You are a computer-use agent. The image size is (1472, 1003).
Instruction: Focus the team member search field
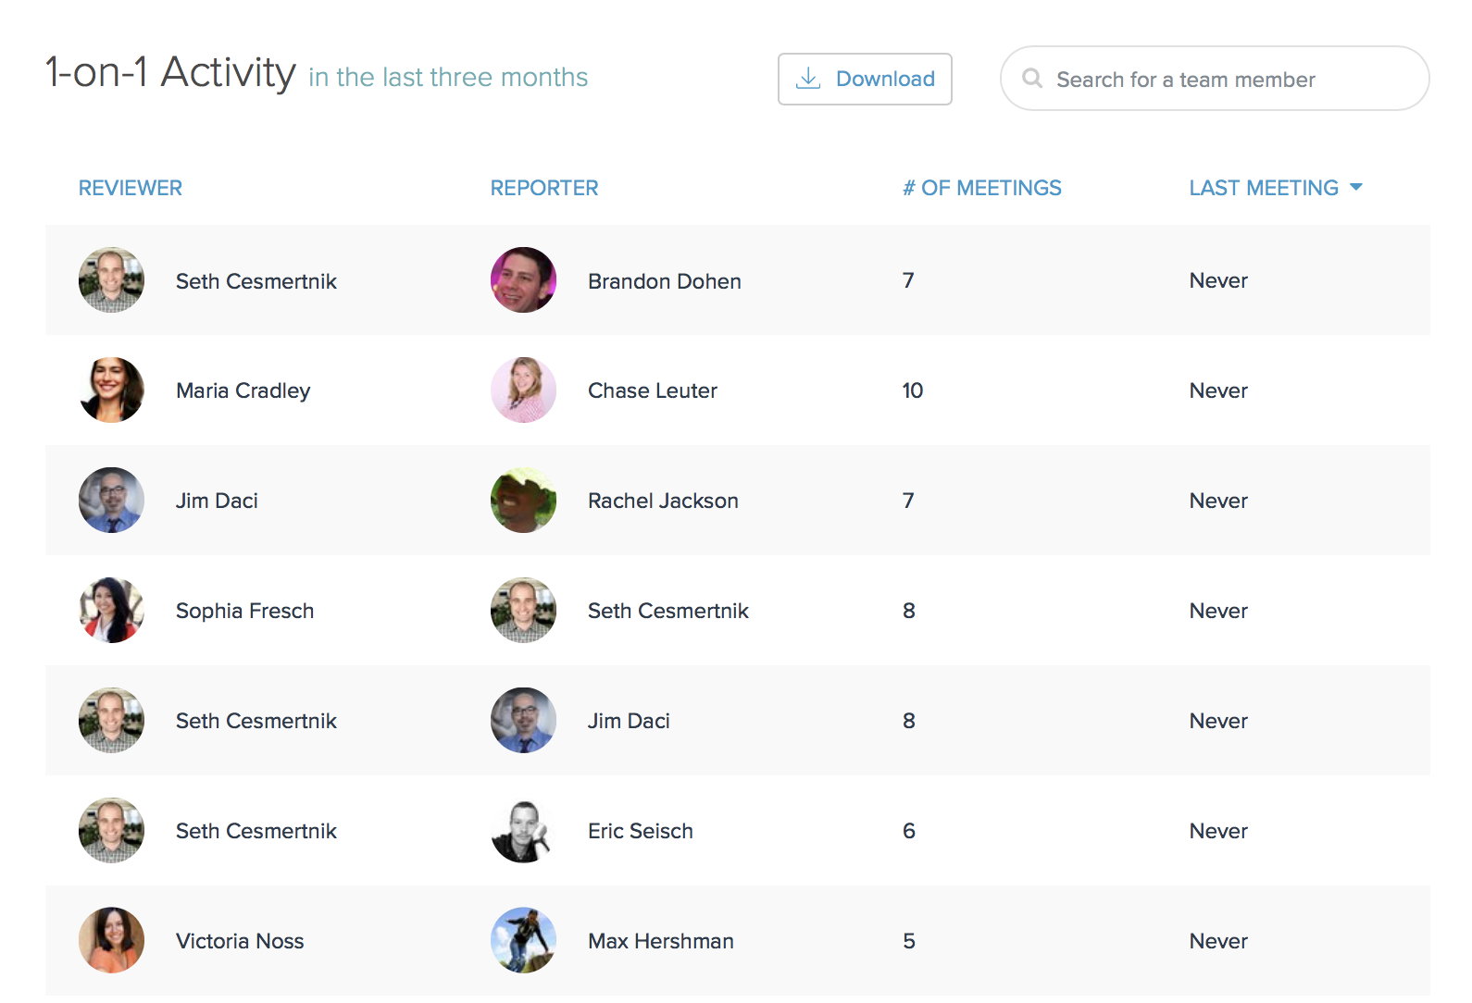(1215, 79)
